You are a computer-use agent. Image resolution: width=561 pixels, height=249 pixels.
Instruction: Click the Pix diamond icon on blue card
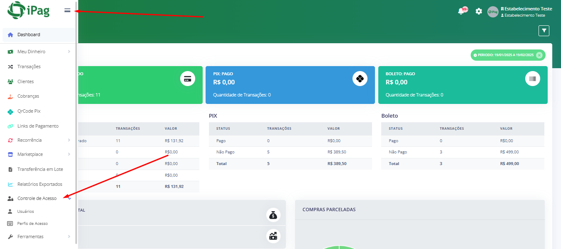tap(360, 79)
